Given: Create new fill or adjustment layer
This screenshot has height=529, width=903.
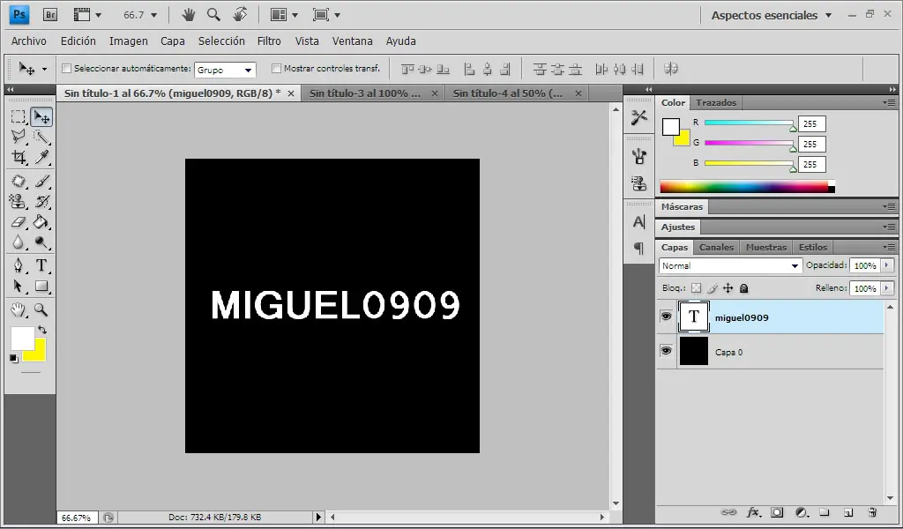Looking at the screenshot, I should point(801,512).
